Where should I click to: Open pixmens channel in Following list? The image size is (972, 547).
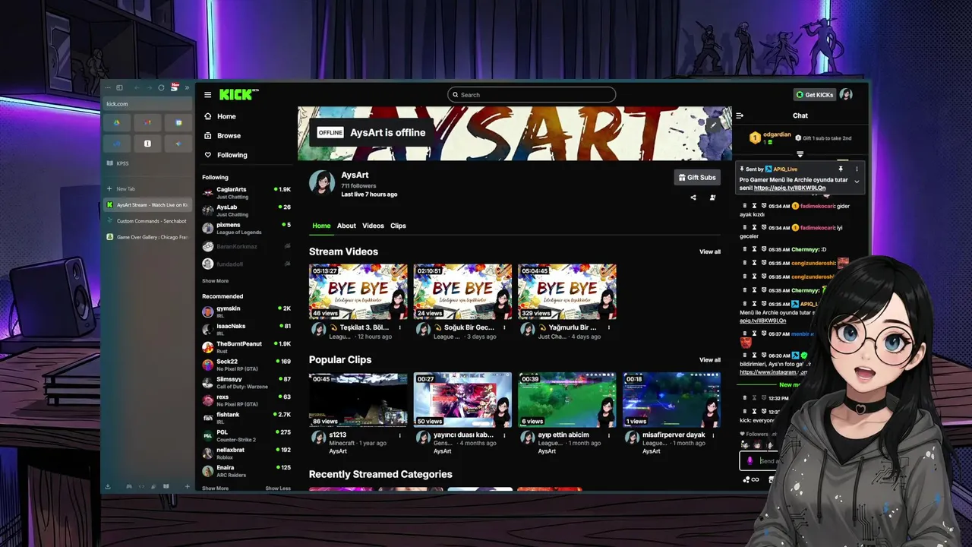click(247, 228)
